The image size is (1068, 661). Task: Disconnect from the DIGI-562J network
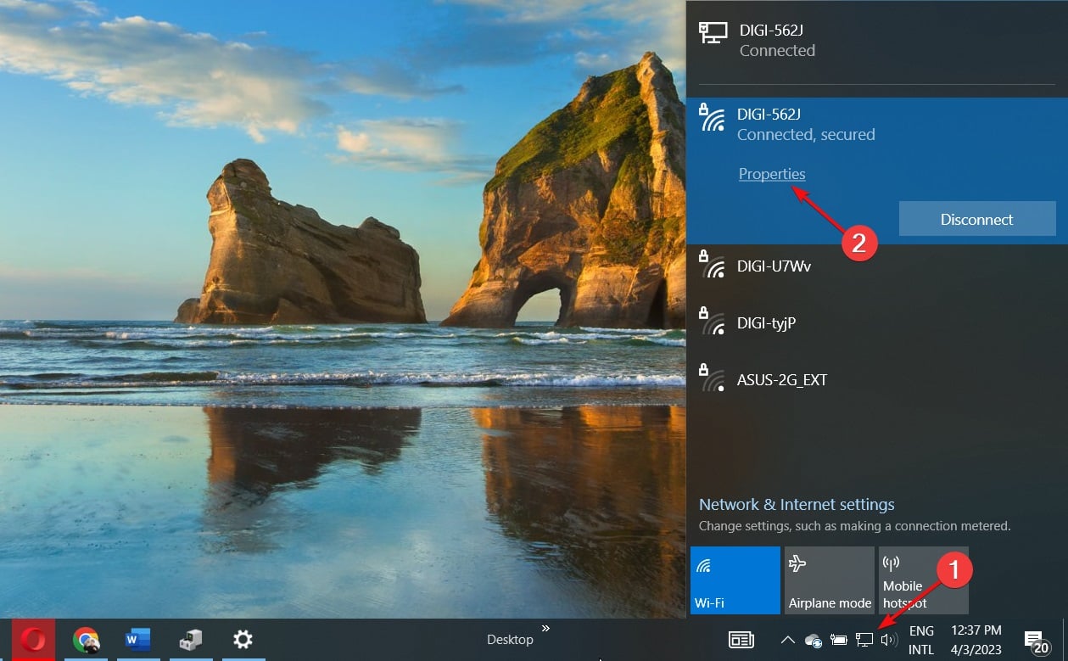pyautogui.click(x=976, y=219)
